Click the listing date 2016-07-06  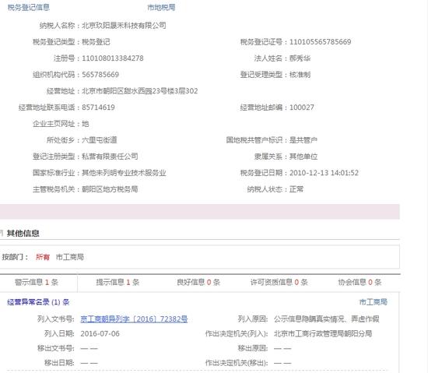point(100,334)
